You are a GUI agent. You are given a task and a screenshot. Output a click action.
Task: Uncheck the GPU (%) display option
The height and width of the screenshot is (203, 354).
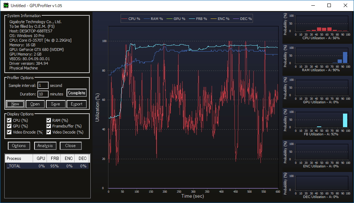[9, 126]
